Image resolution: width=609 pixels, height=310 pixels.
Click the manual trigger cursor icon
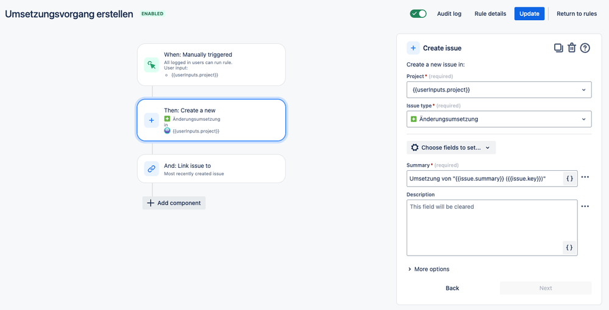coord(151,65)
